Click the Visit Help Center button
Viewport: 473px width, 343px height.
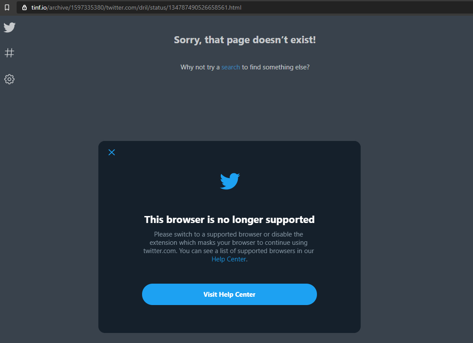click(229, 294)
